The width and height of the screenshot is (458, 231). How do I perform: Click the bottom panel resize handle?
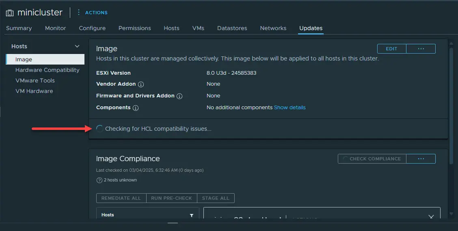pyautogui.click(x=173, y=223)
